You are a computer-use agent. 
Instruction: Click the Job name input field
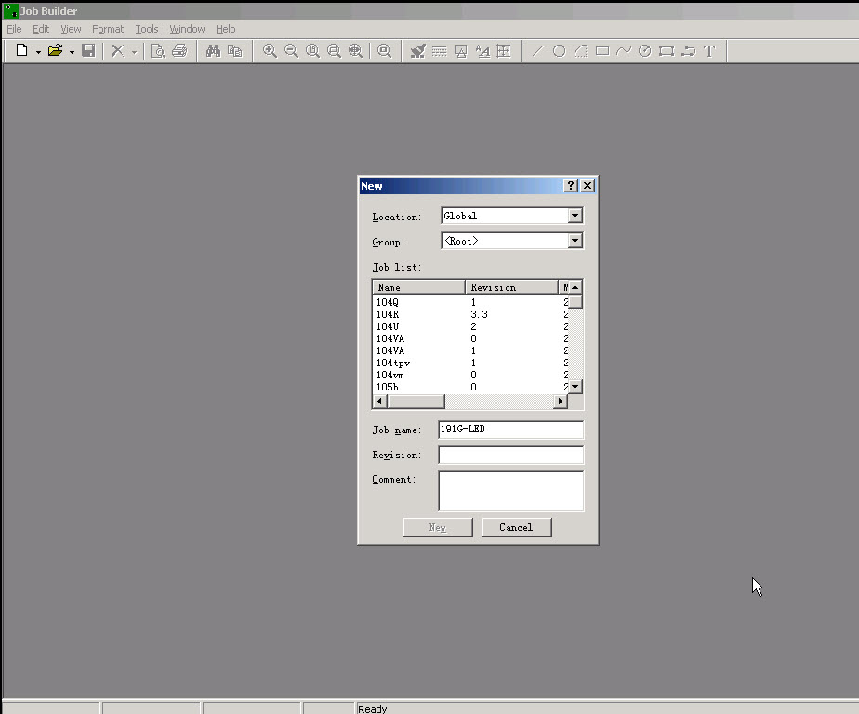pyautogui.click(x=510, y=430)
